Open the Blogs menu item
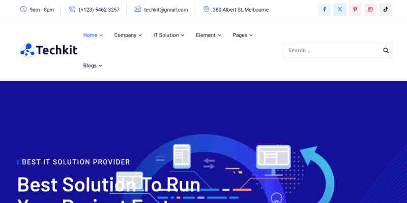 93,65
